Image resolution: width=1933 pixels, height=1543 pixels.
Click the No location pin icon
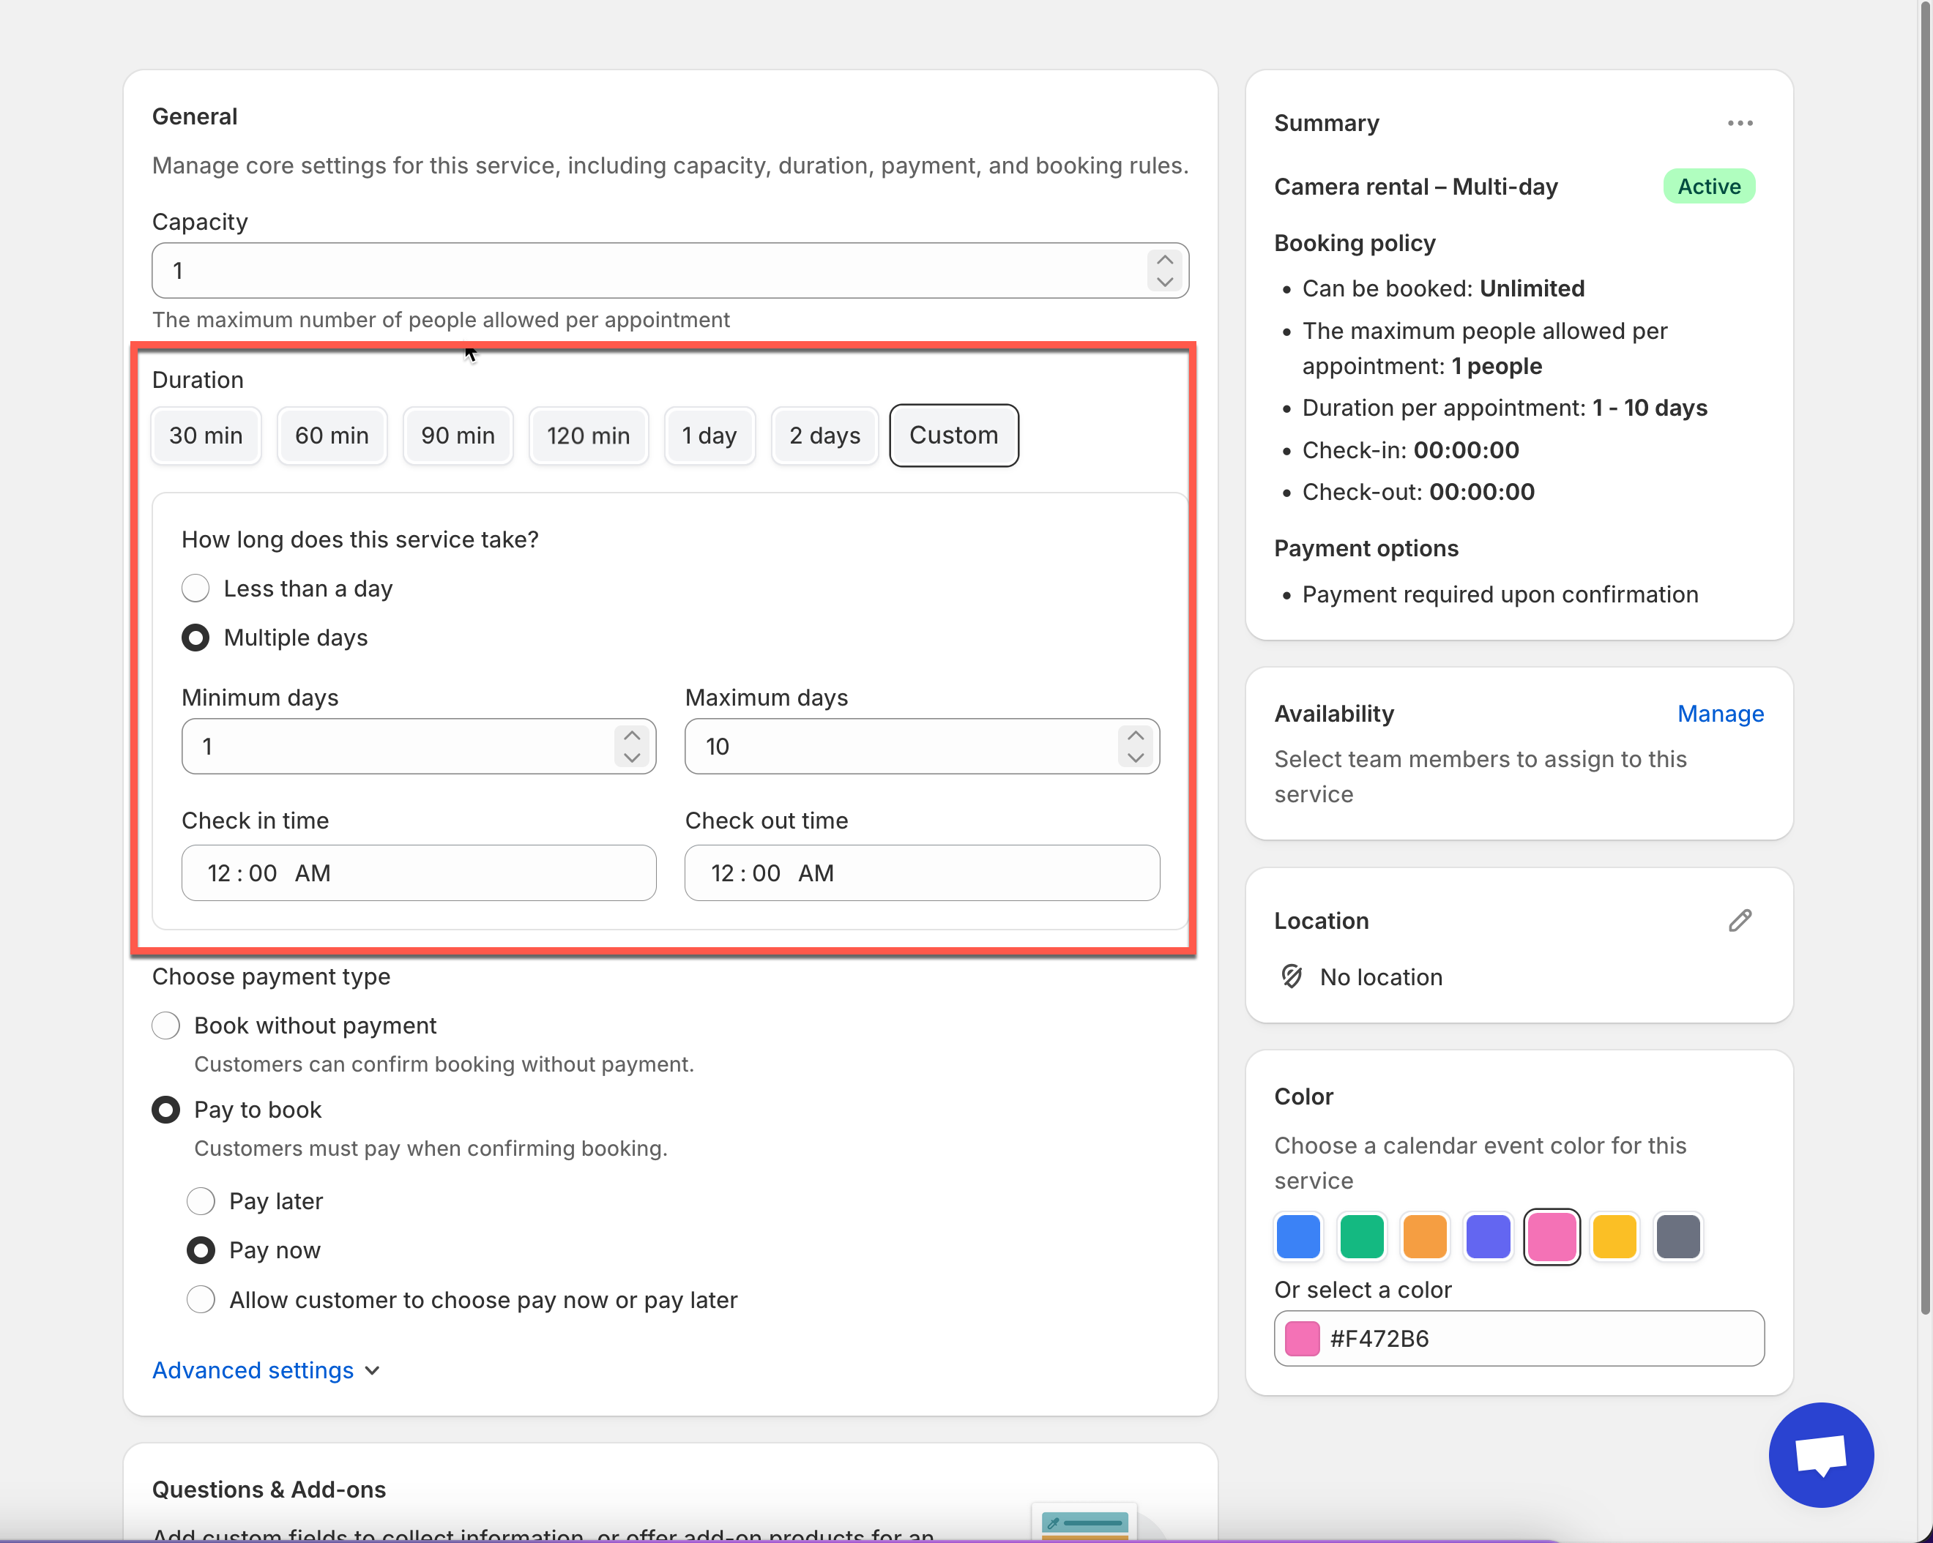coord(1291,976)
